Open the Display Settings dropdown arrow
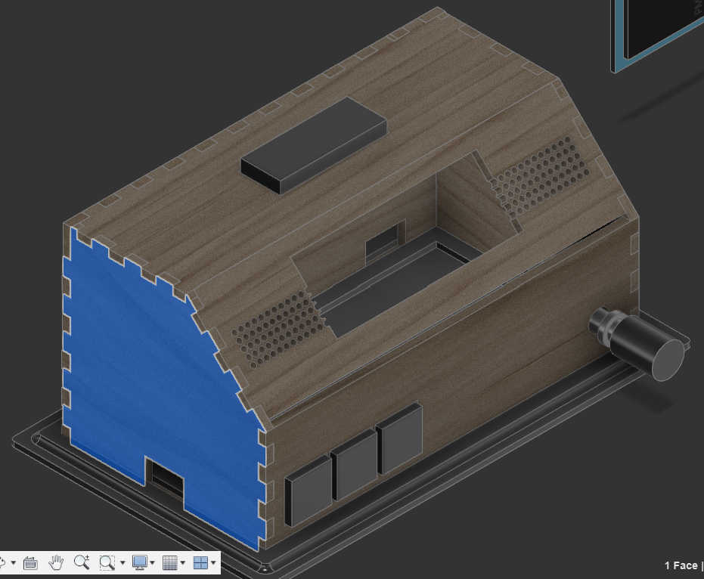Screen dimensions: 704x579 153,563
